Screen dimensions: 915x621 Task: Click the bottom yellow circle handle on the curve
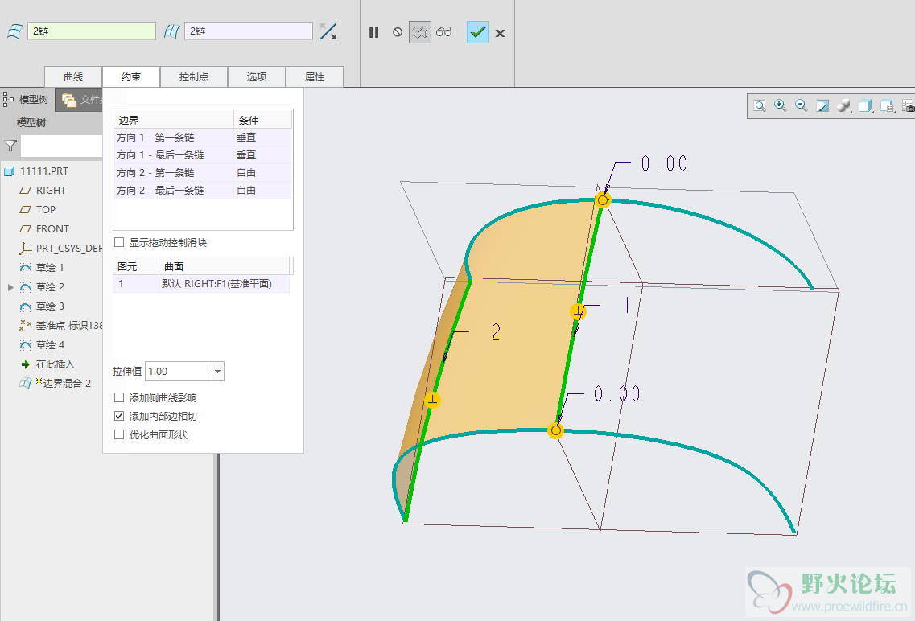coord(555,430)
